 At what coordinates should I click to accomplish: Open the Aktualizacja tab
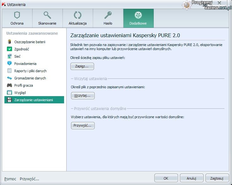(78, 18)
